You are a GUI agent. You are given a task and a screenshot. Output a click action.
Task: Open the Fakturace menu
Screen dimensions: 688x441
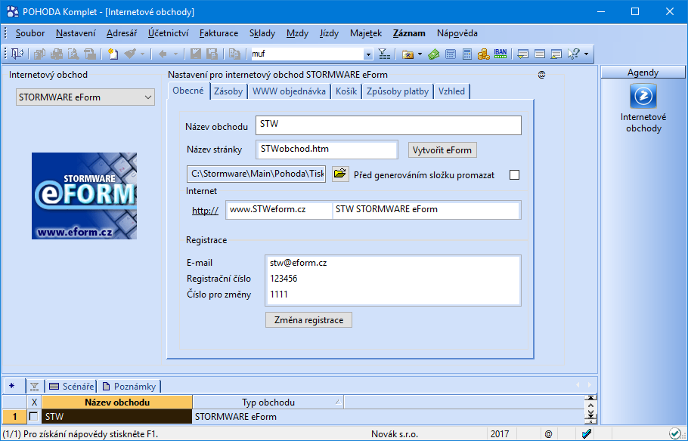pos(218,33)
